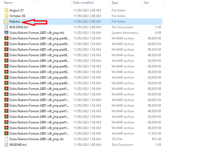Viewport: 205px width, 161px height.
Task: Click the "SFV File" type cell
Action: coord(117,139)
